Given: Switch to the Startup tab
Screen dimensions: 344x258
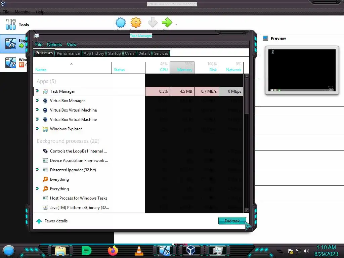Looking at the screenshot, I should point(114,53).
